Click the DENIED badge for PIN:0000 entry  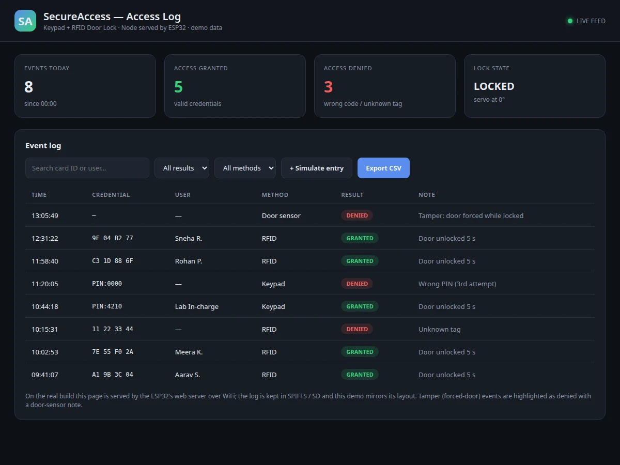tap(357, 284)
